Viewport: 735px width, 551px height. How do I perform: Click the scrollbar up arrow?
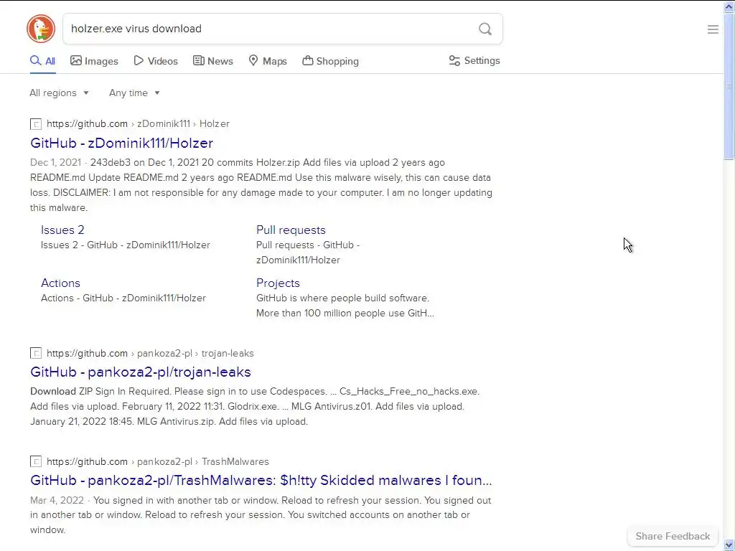(729, 6)
